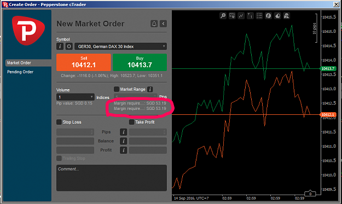The height and width of the screenshot is (204, 342).
Task: Enable the Stop Loss checkbox
Action: tap(59, 122)
